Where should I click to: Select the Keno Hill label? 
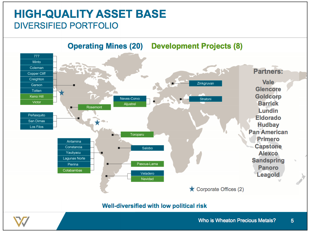36,96
